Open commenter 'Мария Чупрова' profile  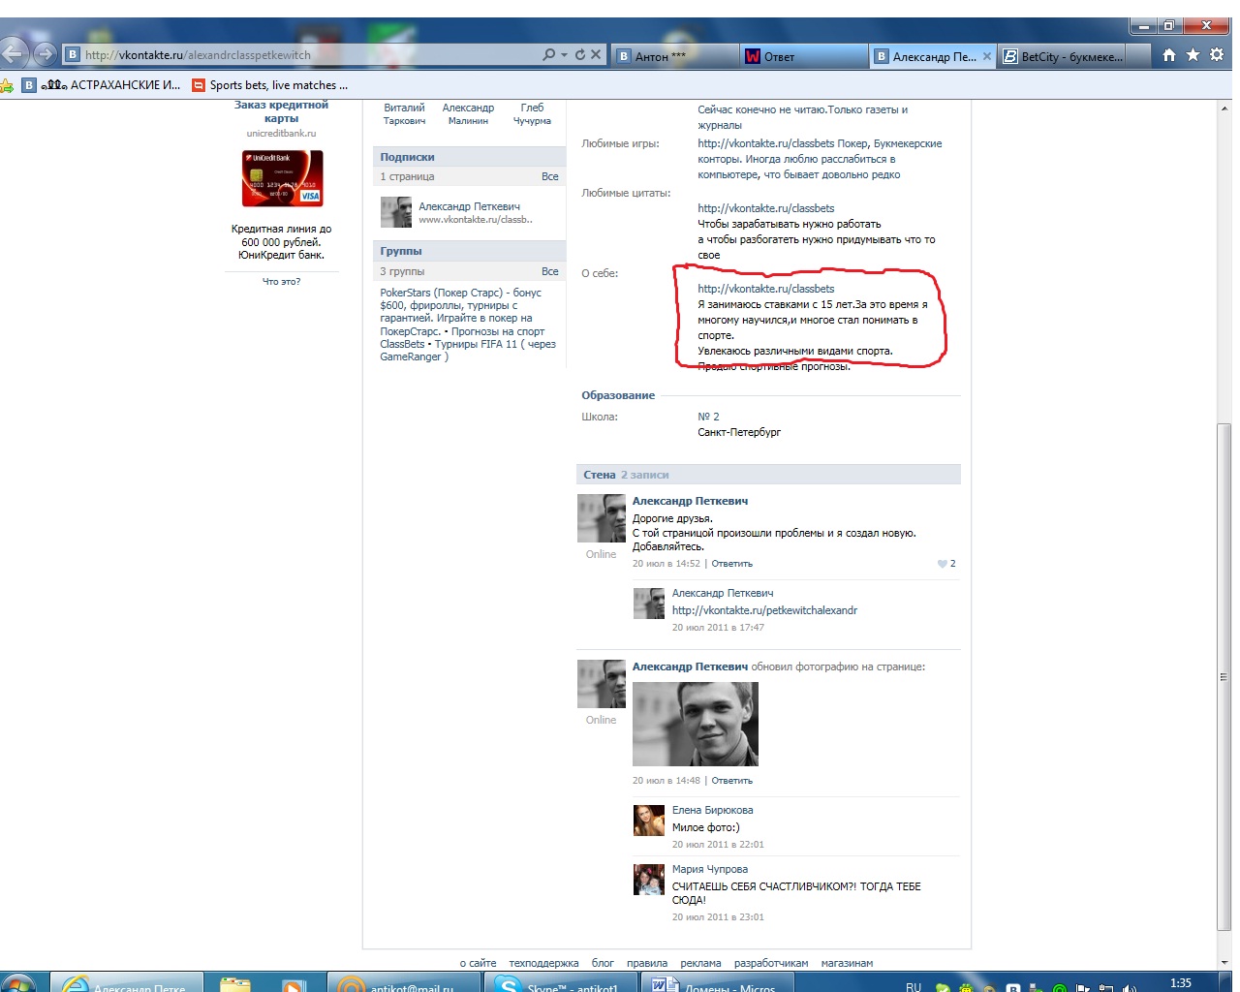(710, 869)
